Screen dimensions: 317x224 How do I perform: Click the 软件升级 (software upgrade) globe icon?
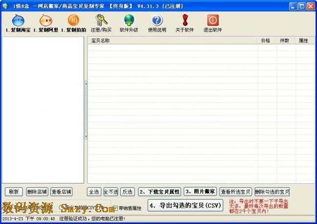point(129,21)
